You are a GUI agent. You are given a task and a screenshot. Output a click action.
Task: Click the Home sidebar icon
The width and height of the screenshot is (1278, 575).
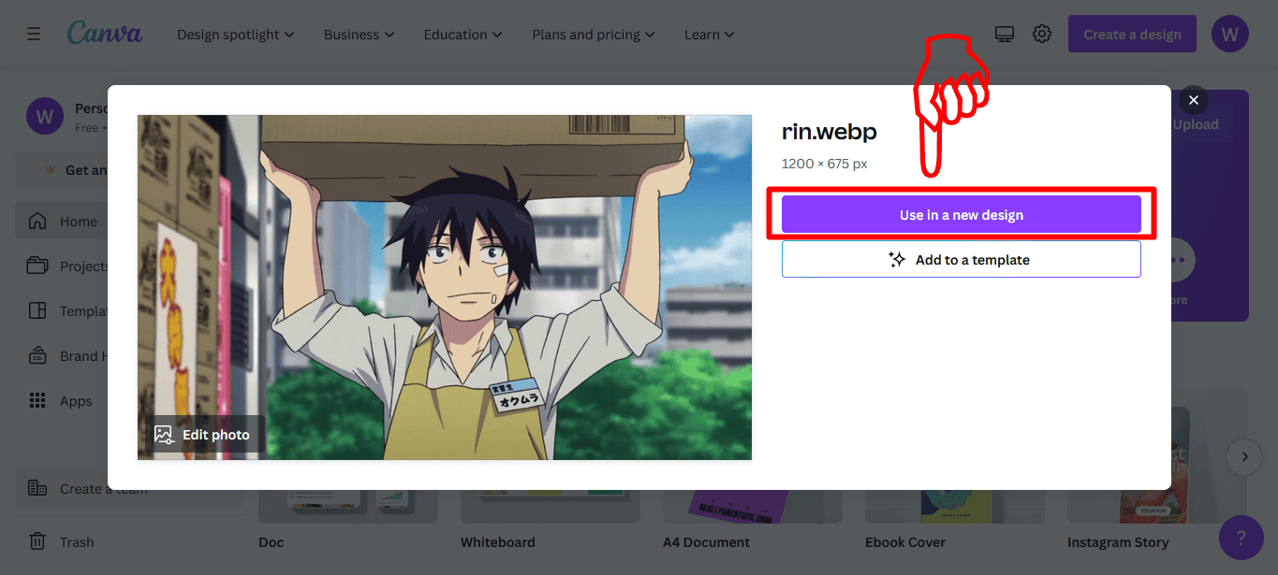point(37,222)
